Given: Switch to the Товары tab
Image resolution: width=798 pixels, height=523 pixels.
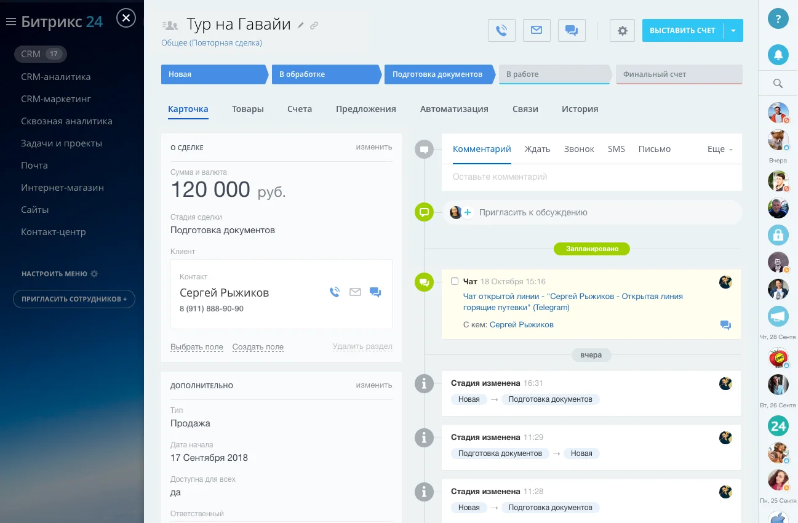Looking at the screenshot, I should 248,109.
